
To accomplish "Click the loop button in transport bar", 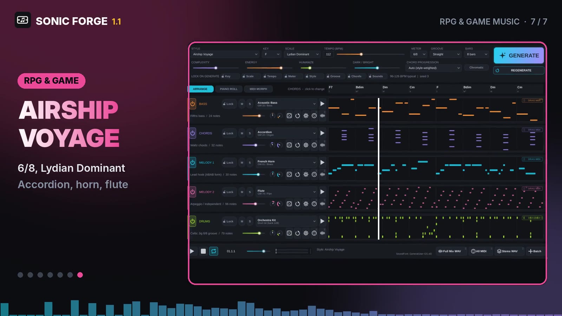I will (214, 251).
